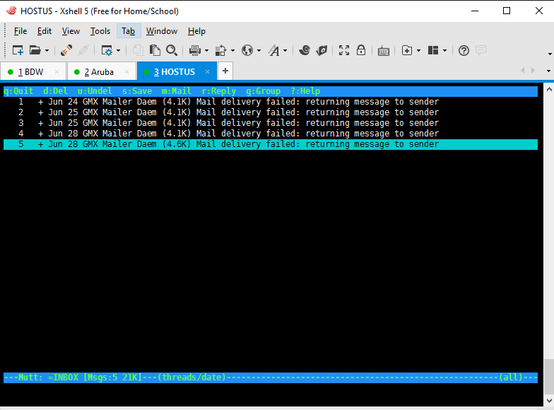Open the virtual keyboard icon
Screen dimensions: 554x410
pyautogui.click(x=383, y=50)
